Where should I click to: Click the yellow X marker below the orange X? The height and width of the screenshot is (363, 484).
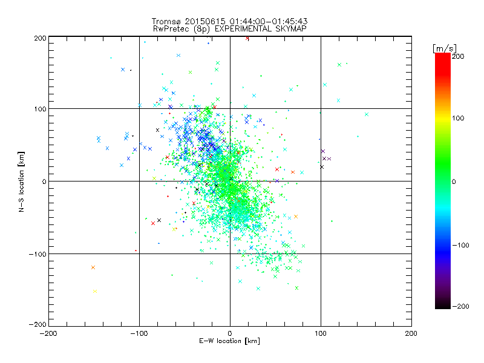click(x=95, y=292)
